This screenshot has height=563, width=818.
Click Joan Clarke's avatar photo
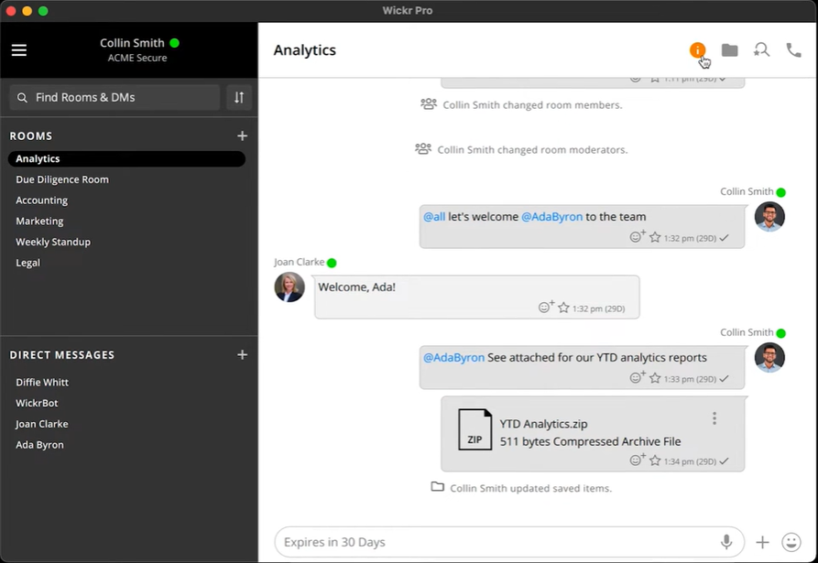289,287
